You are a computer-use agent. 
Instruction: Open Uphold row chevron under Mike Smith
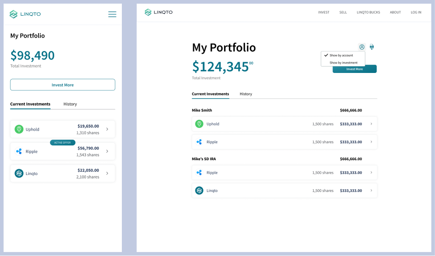tap(371, 124)
